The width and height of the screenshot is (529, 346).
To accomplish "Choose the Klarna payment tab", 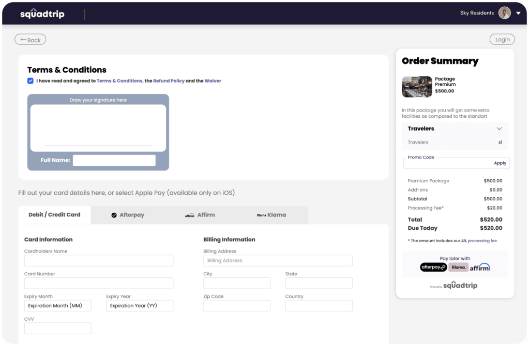I will pos(271,215).
